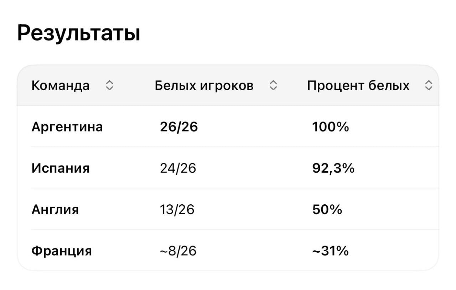Click the 13/26 cell
The height and width of the screenshot is (290, 456).
click(x=177, y=210)
